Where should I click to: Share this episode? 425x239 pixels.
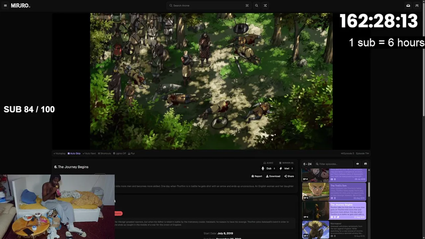click(x=289, y=176)
